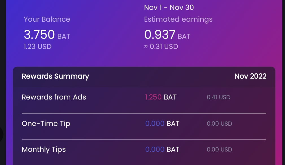Click the Monthly Tips 0.000 BAT amount
Image resolution: width=285 pixels, height=165 pixels.
point(162,150)
